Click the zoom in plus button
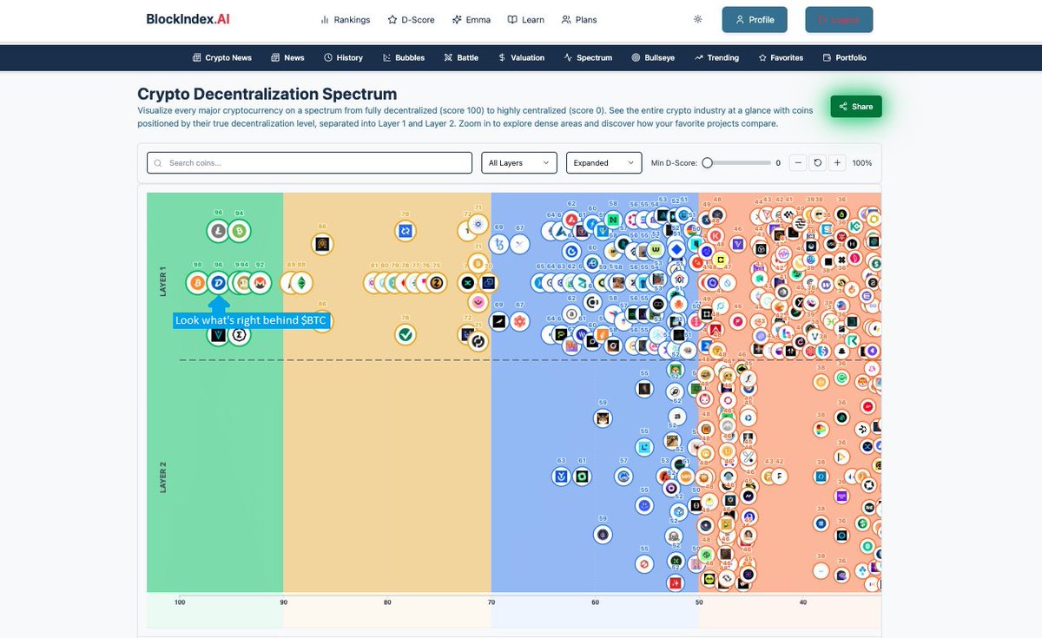Screen dimensions: 1042x638 (837, 162)
